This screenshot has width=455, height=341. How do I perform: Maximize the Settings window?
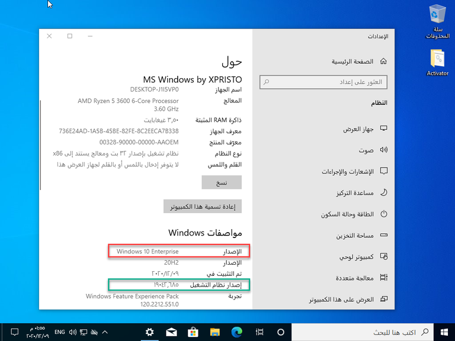pos(70,36)
